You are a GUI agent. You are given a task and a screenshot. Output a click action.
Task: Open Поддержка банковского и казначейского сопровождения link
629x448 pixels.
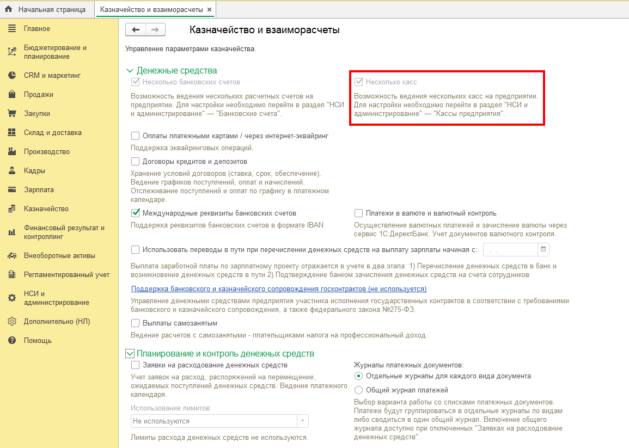[x=279, y=289]
